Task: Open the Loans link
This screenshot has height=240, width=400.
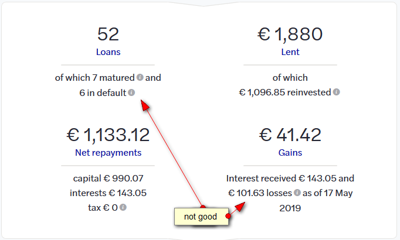Action: [108, 52]
